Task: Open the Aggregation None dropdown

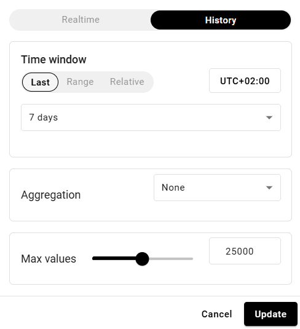Action: [x=217, y=188]
